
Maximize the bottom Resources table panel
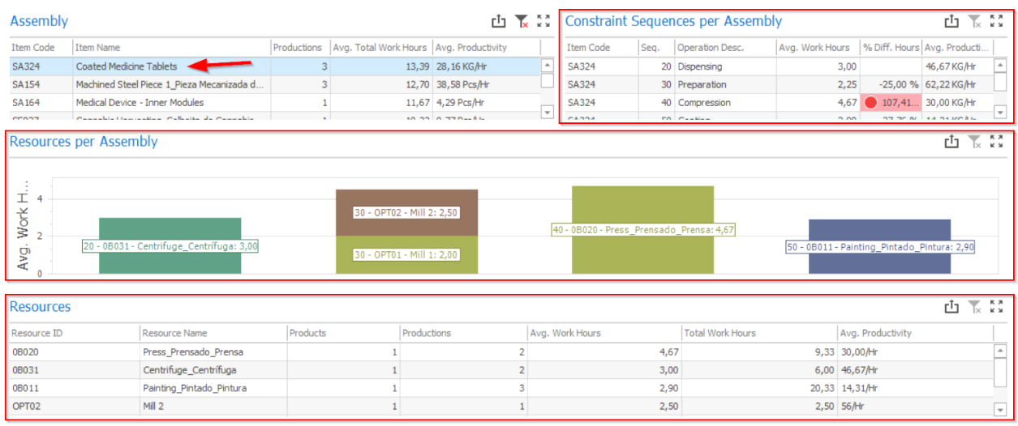[x=997, y=306]
